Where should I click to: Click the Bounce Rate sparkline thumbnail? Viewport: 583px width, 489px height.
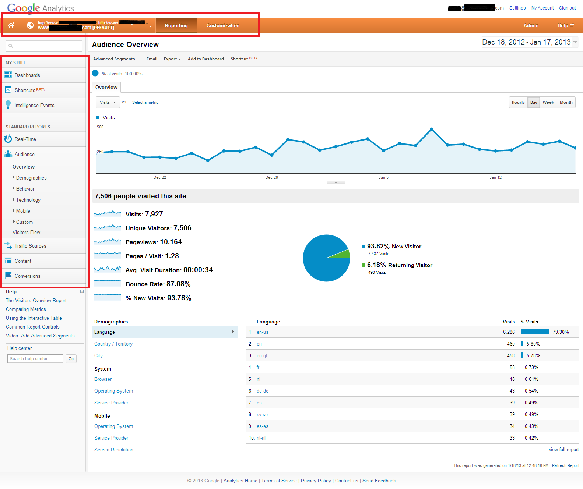tap(108, 283)
